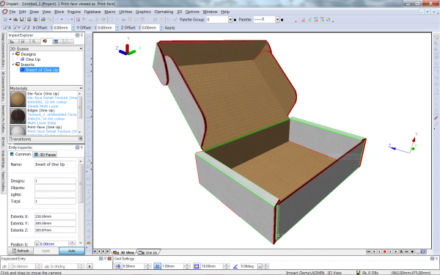440x275 pixels.
Task: Toggle the Y axis checkbox
Action: click(x=15, y=28)
